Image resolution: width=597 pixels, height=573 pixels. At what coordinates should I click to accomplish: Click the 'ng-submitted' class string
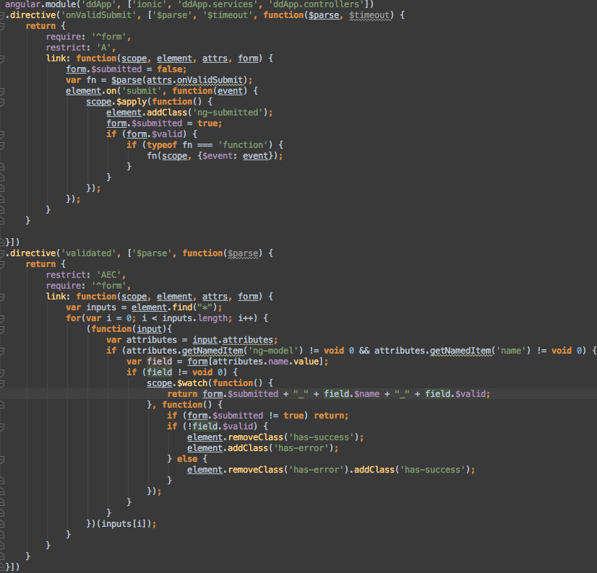[228, 113]
